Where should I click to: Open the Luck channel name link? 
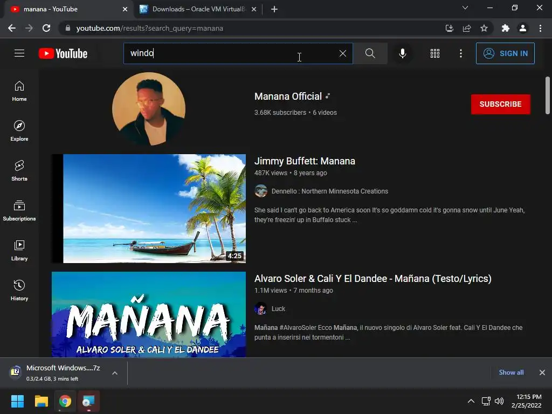(x=278, y=309)
